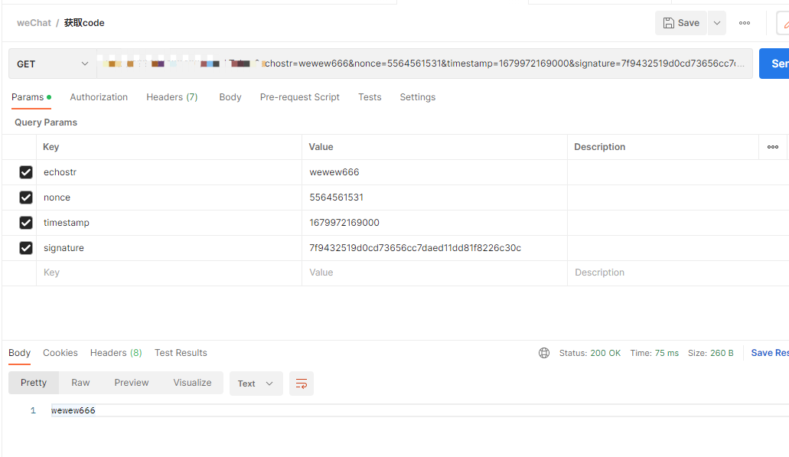Click the empty new Description field
Image resolution: width=789 pixels, height=457 pixels.
[678, 273]
